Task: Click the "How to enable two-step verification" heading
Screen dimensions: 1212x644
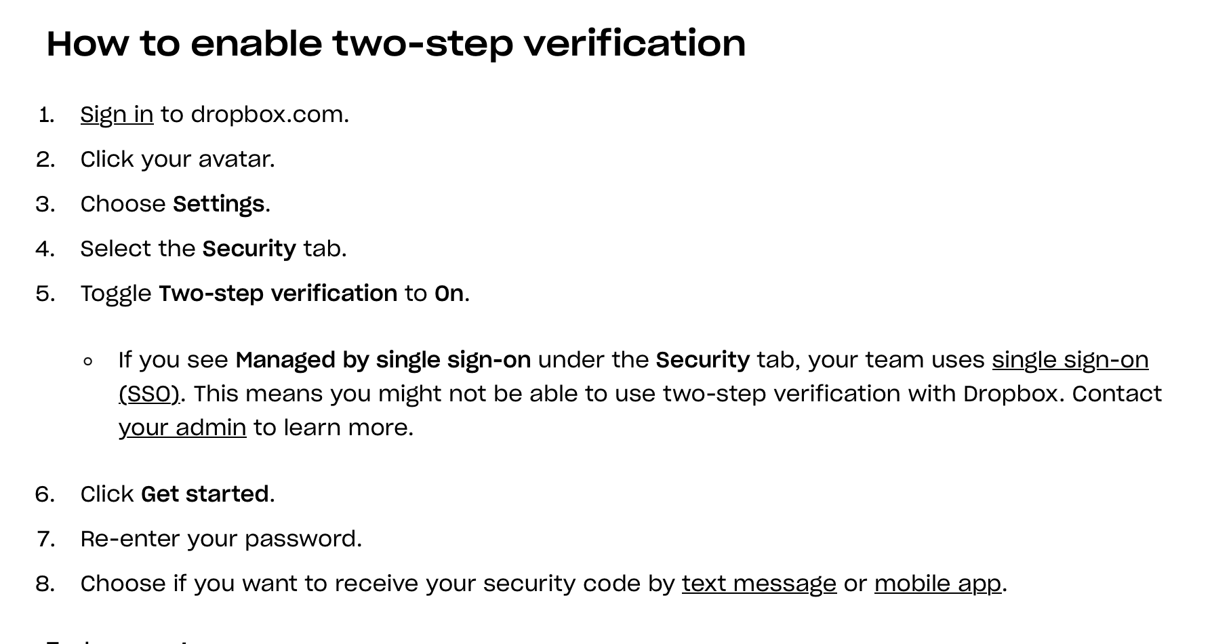Action: [x=396, y=43]
